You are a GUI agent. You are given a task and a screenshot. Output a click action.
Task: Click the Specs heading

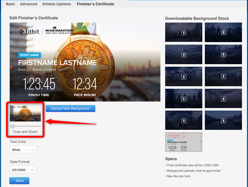pyautogui.click(x=171, y=159)
